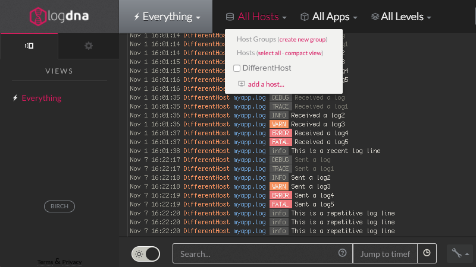Click the Jump to timeframe field
The height and width of the screenshot is (267, 476).
click(x=385, y=254)
